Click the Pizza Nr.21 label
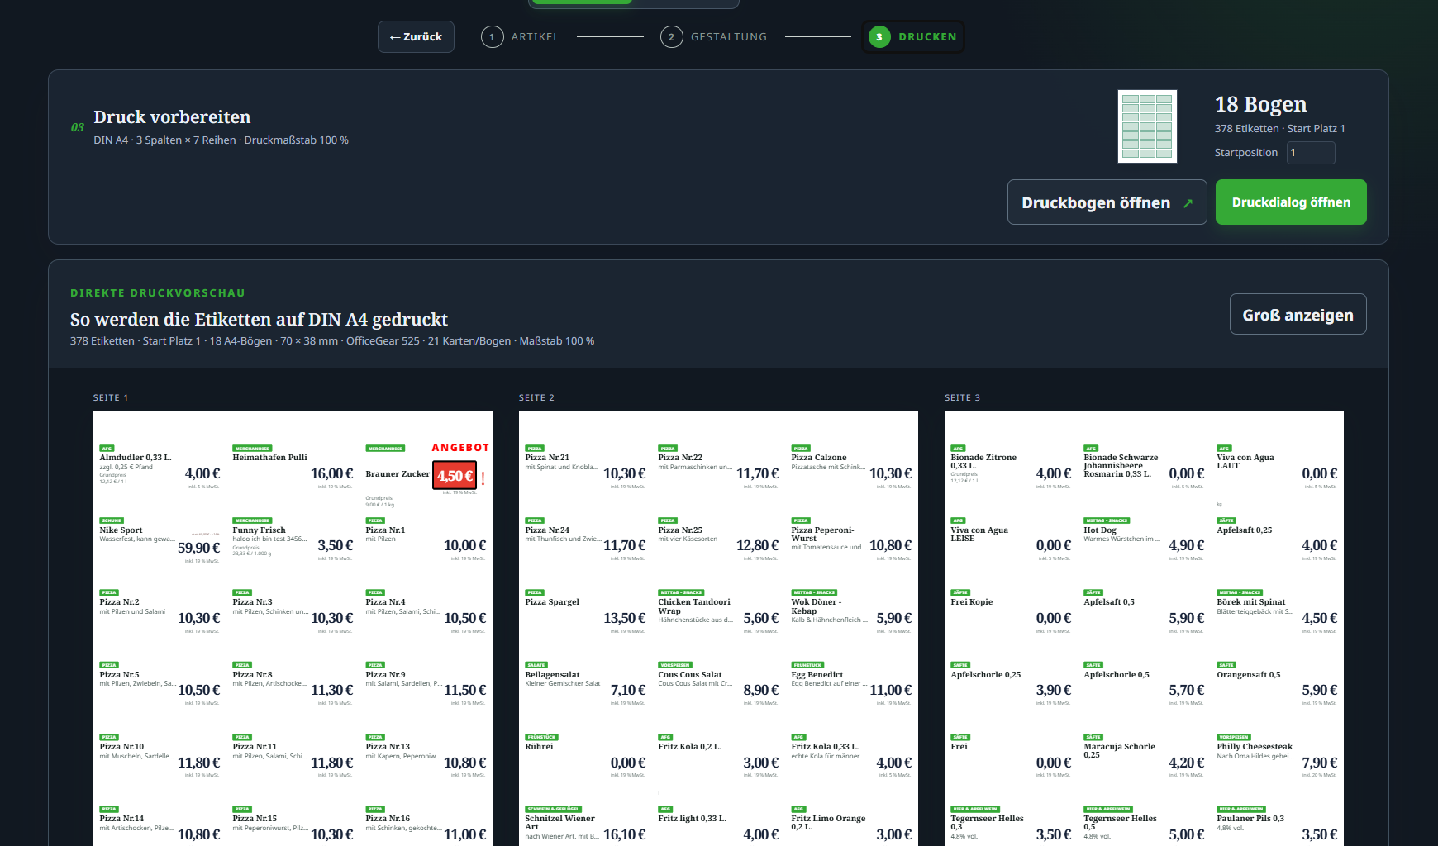The width and height of the screenshot is (1438, 846). (547, 457)
